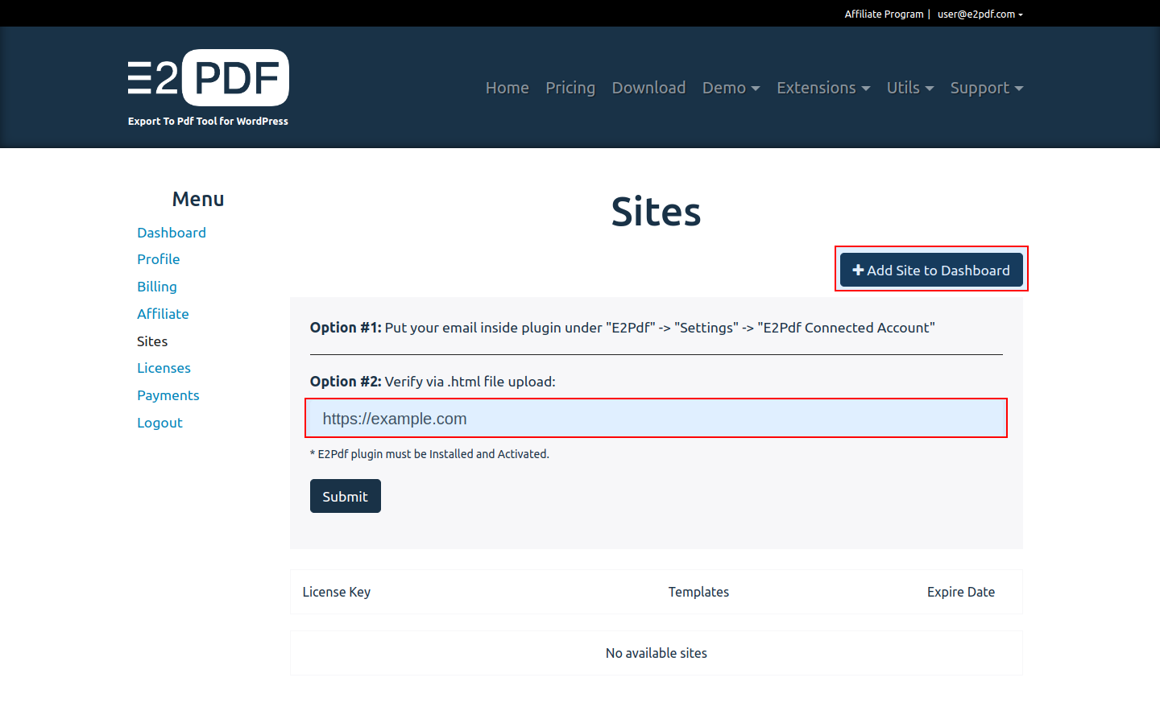View Licenses from the sidebar
The height and width of the screenshot is (719, 1160).
pyautogui.click(x=164, y=368)
